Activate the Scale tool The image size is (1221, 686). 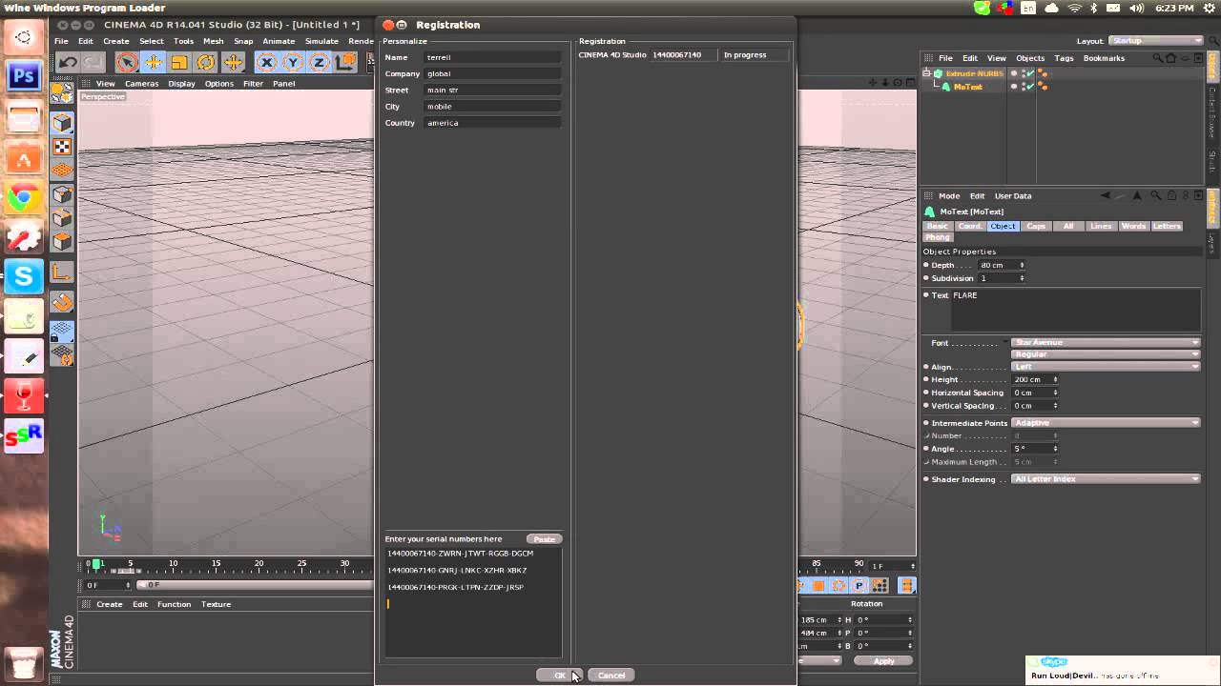tap(179, 63)
